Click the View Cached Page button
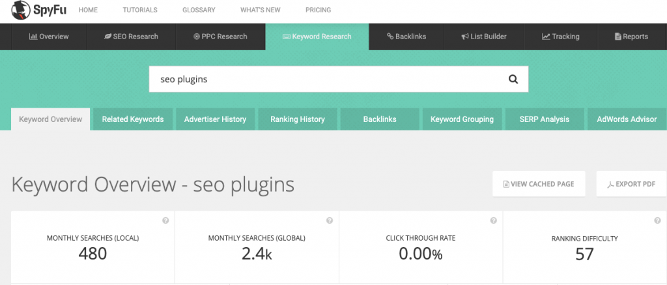Screen dimensions: 667x285 pyautogui.click(x=539, y=184)
